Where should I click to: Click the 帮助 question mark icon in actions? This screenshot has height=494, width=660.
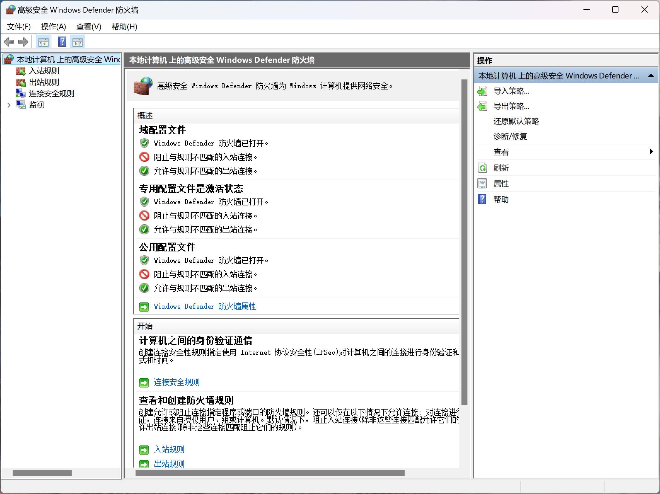point(482,199)
